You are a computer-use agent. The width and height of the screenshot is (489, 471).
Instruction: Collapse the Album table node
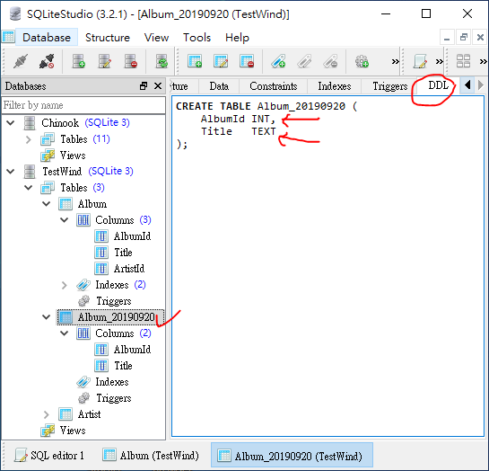point(46,204)
